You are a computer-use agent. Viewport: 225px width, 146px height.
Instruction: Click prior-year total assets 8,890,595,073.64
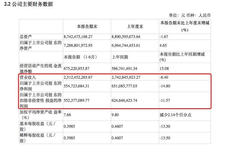click(x=126, y=37)
